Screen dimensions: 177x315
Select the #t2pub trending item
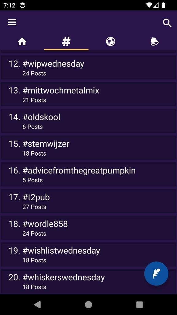point(88,201)
